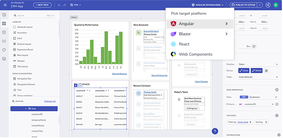This screenshot has width=283, height=138.
Task: Check the Project Presentation task checkbox
Action: coord(179,116)
